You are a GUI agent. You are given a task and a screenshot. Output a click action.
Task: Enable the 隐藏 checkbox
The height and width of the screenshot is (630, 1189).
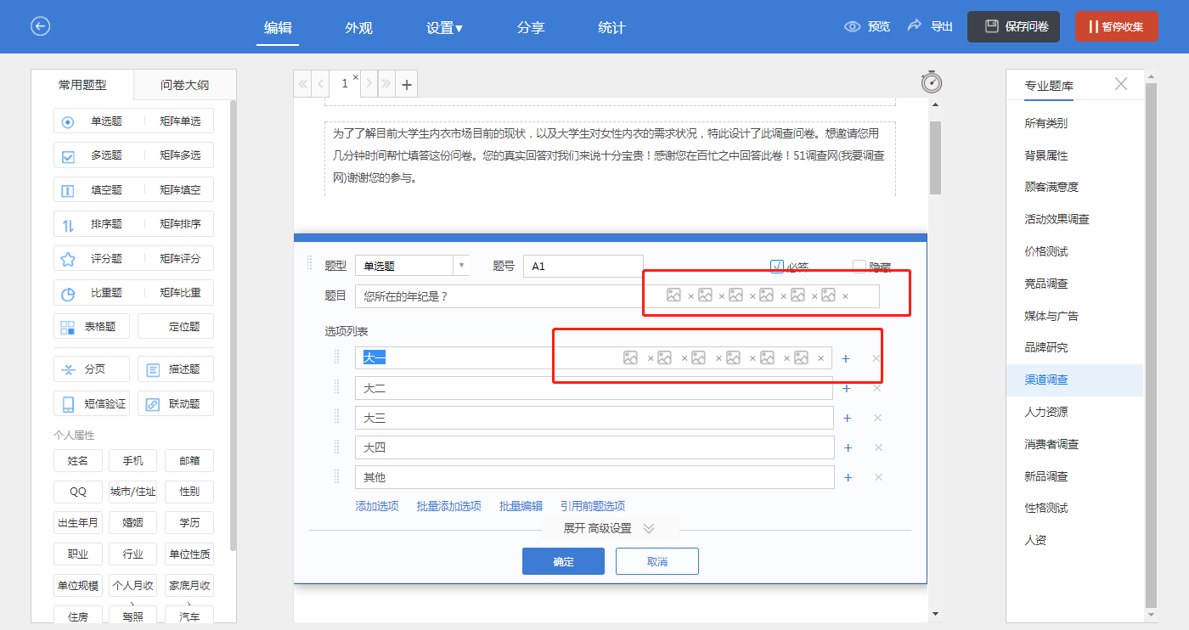tap(859, 267)
